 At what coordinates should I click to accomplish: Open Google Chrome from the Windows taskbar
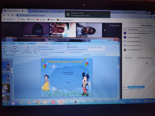(37, 103)
